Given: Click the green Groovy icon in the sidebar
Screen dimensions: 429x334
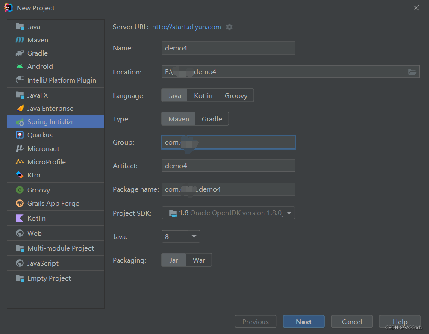Looking at the screenshot, I should coord(20,190).
